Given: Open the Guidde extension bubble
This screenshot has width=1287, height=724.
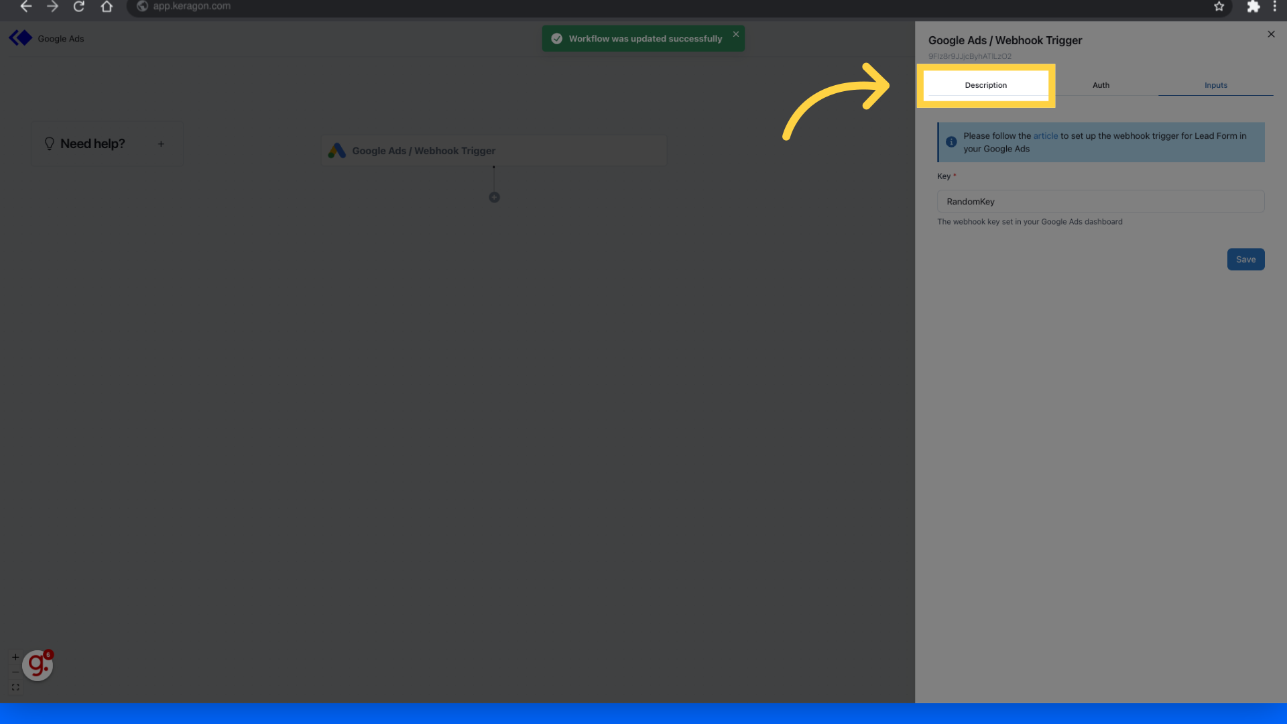Looking at the screenshot, I should pyautogui.click(x=38, y=665).
